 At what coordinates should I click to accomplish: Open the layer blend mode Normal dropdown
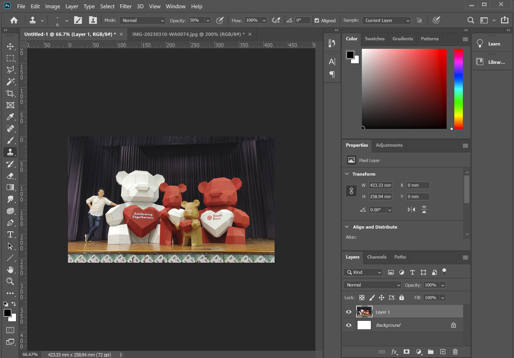[372, 285]
